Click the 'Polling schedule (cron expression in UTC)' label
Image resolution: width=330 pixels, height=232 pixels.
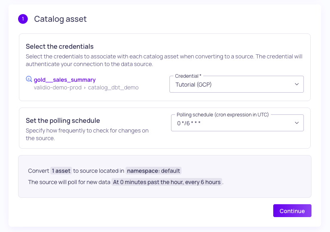coord(223,115)
